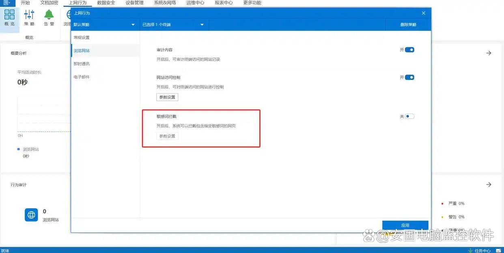
Task: Enable 敏感词拦截 switch
Action: (409, 116)
